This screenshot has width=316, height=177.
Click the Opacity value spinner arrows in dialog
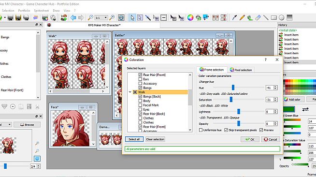tap(275, 124)
